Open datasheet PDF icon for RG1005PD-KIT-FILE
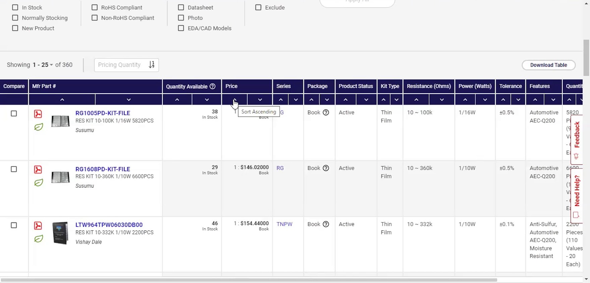 pyautogui.click(x=38, y=114)
